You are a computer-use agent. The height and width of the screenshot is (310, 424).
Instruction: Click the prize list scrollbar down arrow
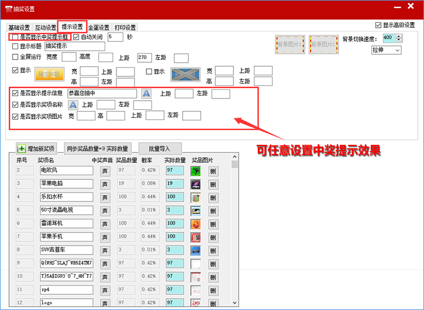[235, 304]
